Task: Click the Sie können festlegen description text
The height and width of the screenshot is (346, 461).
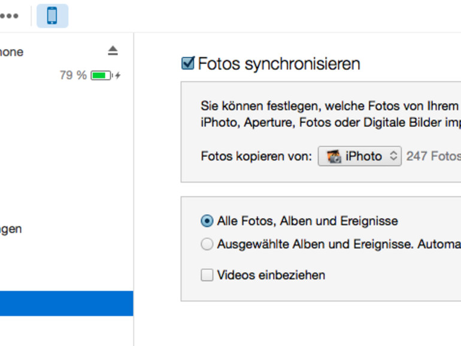Action: coord(330,114)
